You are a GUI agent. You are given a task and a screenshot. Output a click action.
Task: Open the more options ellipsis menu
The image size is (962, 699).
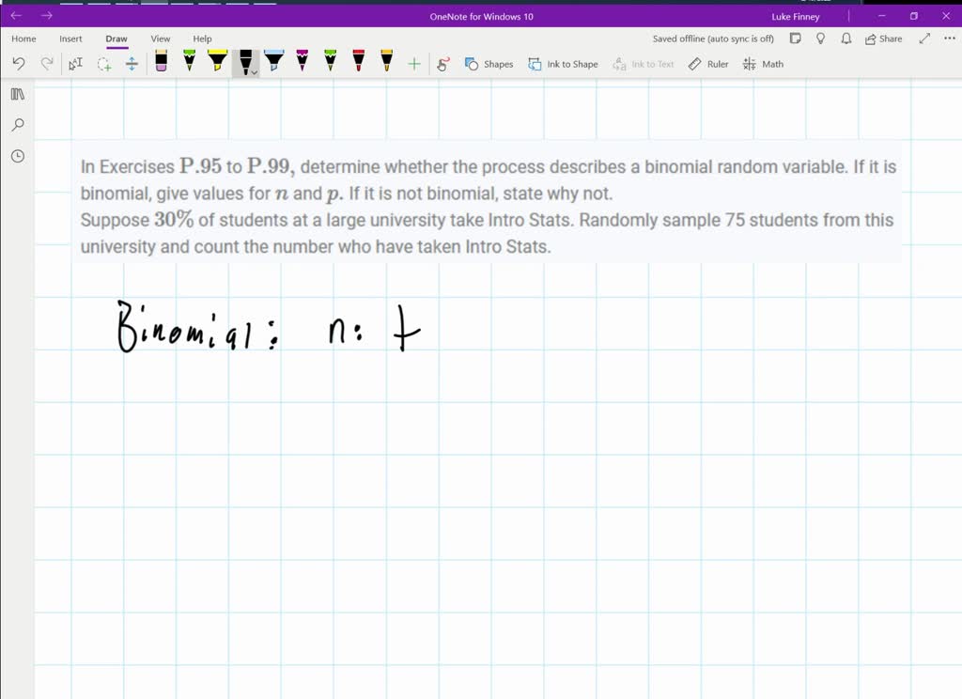pyautogui.click(x=949, y=39)
